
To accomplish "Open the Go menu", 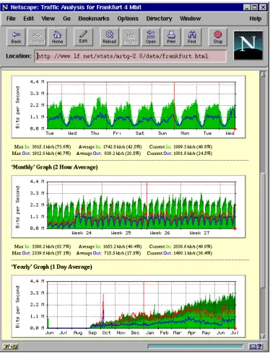I will [x=66, y=19].
